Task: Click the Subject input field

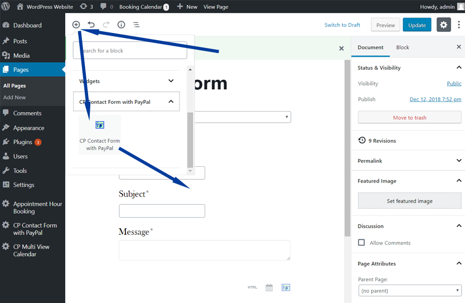Action: 162,211
